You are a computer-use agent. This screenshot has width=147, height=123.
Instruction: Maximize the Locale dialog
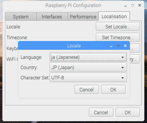118,46
